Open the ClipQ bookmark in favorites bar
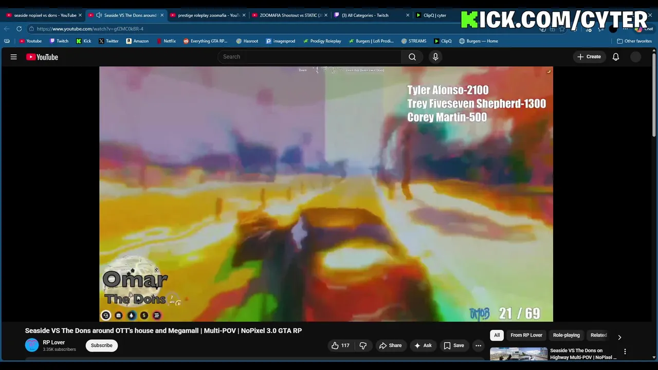 point(443,41)
